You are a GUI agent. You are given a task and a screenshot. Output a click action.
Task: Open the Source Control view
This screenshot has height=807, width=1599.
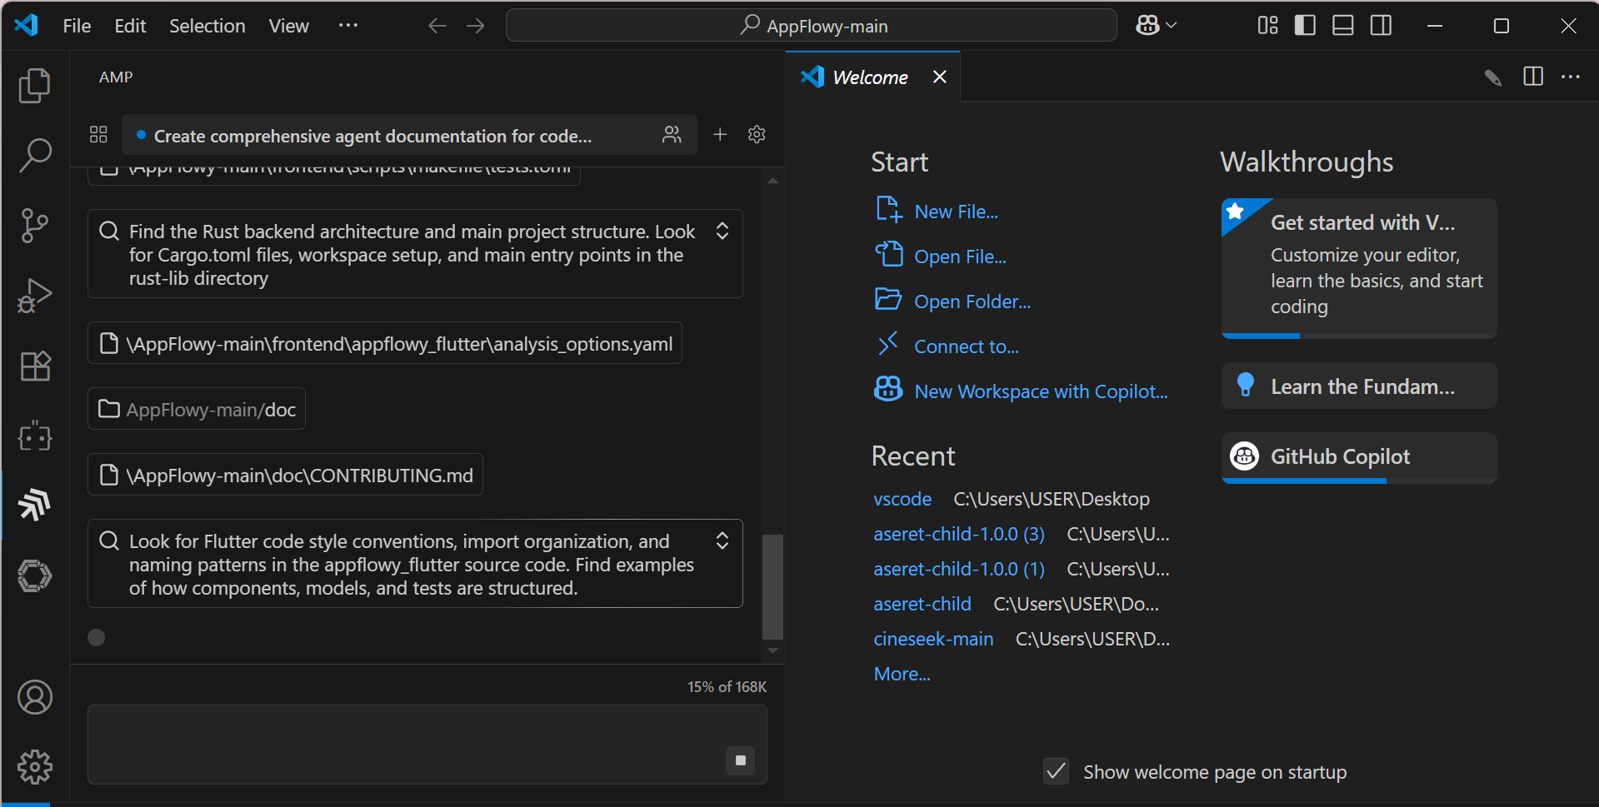click(x=34, y=226)
